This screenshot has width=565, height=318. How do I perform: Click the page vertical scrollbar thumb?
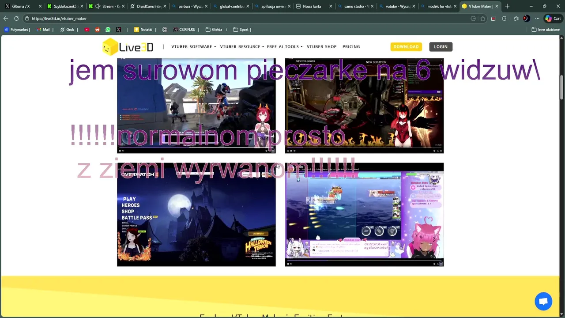pyautogui.click(x=562, y=87)
